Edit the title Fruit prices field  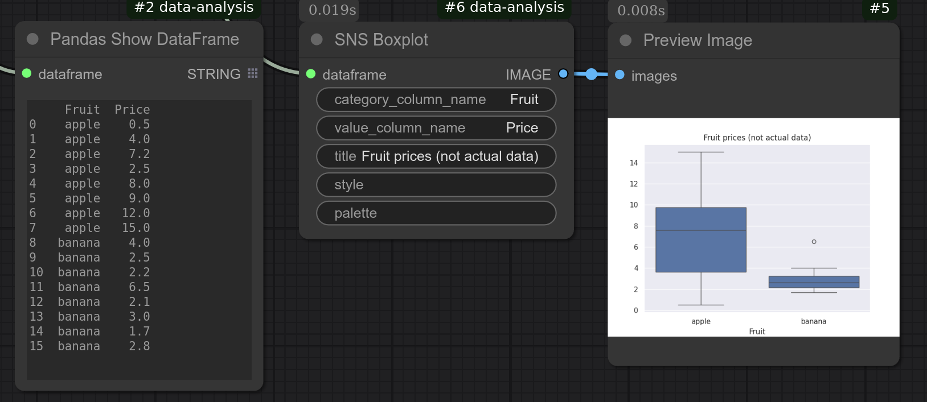(436, 156)
